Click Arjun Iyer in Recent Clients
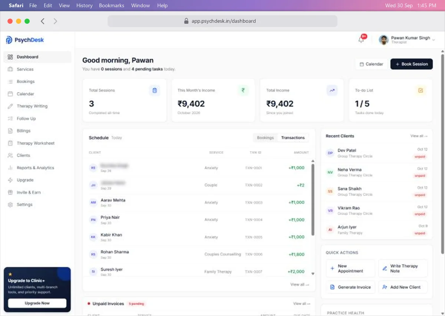This screenshot has height=316, width=445. [377, 230]
